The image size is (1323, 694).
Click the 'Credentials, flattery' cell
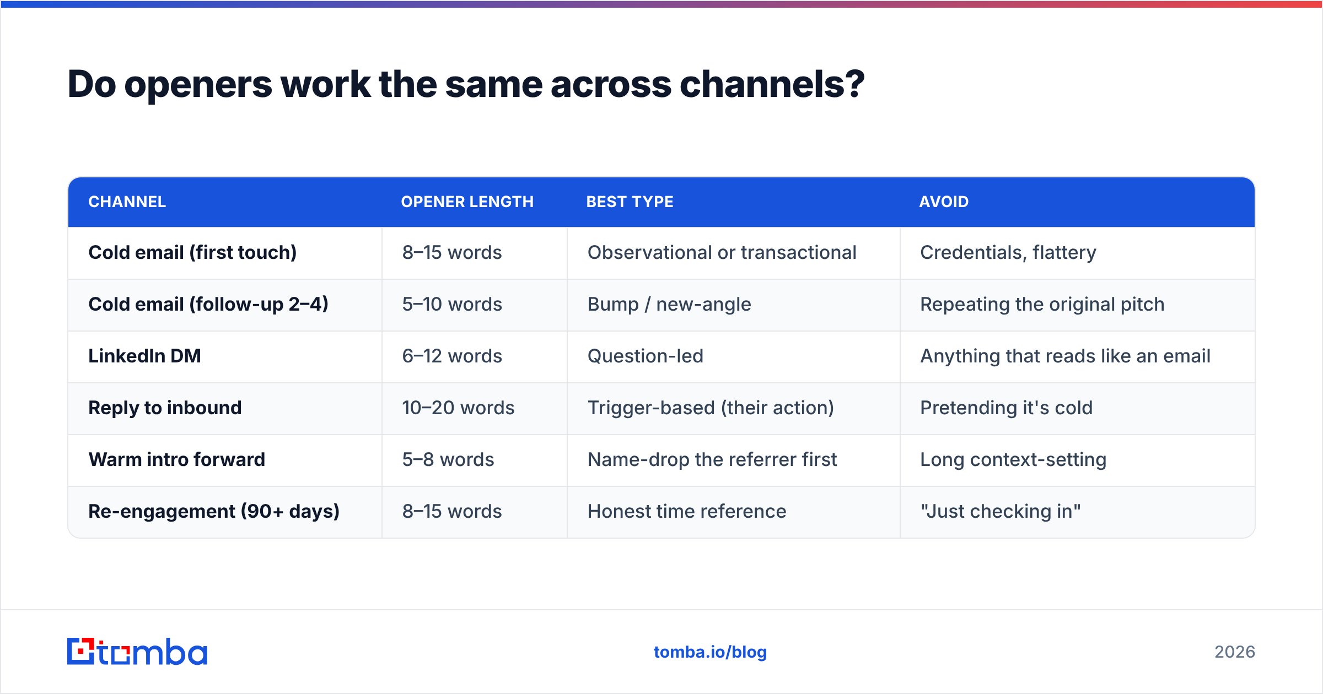[x=1008, y=252]
